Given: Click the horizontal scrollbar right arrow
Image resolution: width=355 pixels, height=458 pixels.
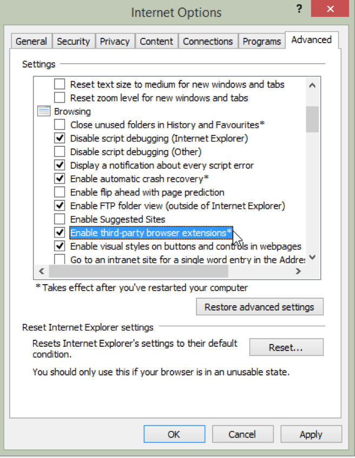Looking at the screenshot, I should pyautogui.click(x=298, y=271).
